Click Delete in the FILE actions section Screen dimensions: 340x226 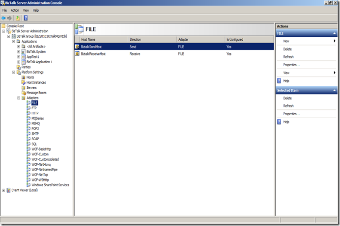click(287, 50)
